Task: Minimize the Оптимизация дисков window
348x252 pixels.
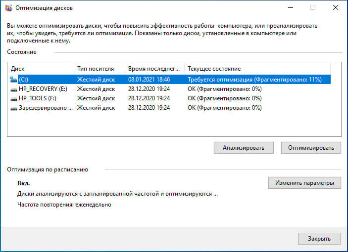Action: [291, 8]
